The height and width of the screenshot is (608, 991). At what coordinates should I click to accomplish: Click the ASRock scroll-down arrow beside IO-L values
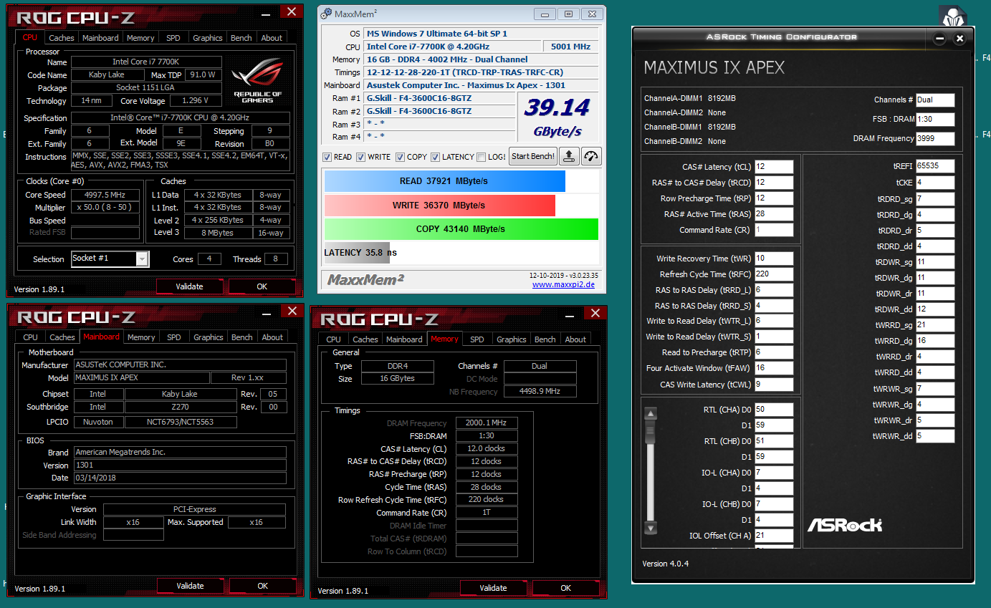651,529
